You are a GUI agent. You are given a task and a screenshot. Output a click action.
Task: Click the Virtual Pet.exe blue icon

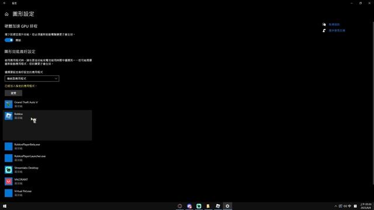point(9,193)
